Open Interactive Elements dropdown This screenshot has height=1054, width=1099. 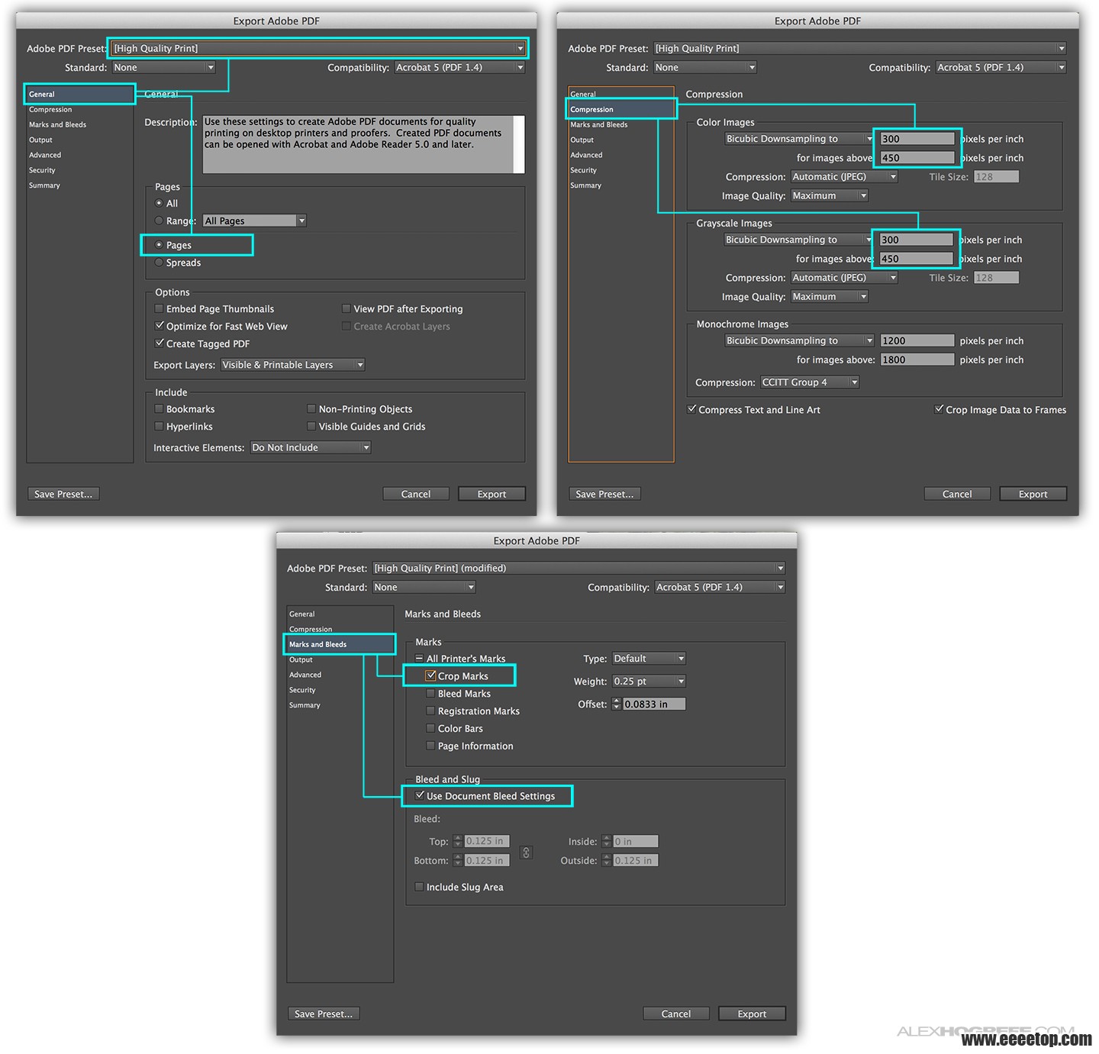coord(311,447)
